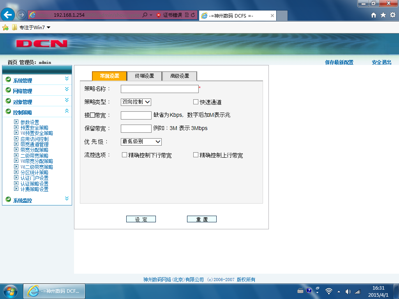Screen dimensions: 399x299
Task: Open the Favorites star icon at top right
Action: pos(383,15)
